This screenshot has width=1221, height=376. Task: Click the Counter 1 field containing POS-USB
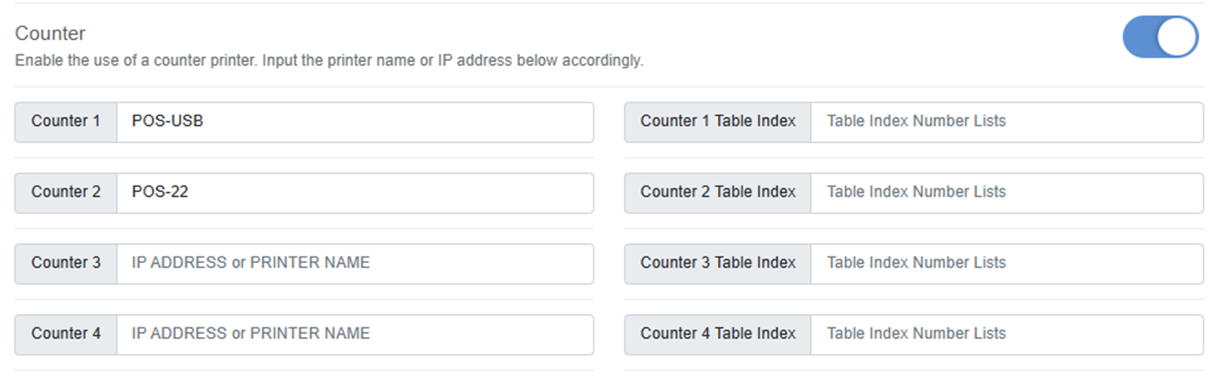pos(355,122)
